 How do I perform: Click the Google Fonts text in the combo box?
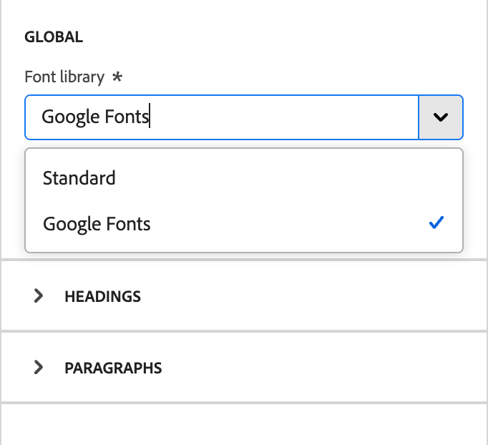95,117
